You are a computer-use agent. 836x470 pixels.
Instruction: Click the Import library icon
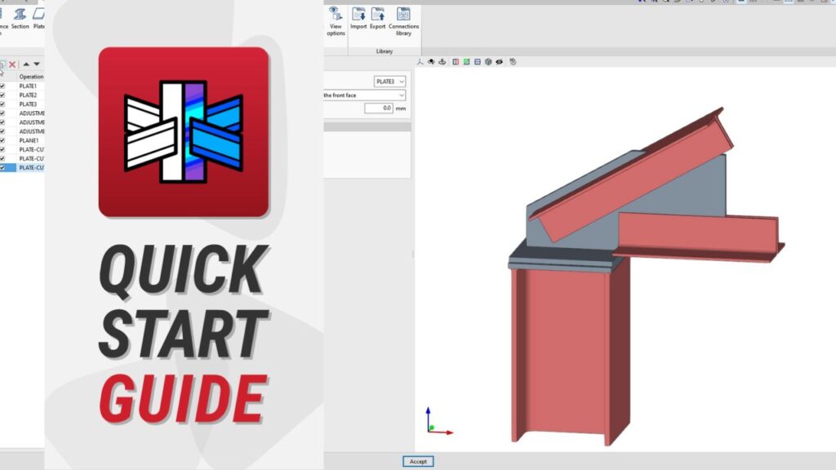pyautogui.click(x=358, y=18)
